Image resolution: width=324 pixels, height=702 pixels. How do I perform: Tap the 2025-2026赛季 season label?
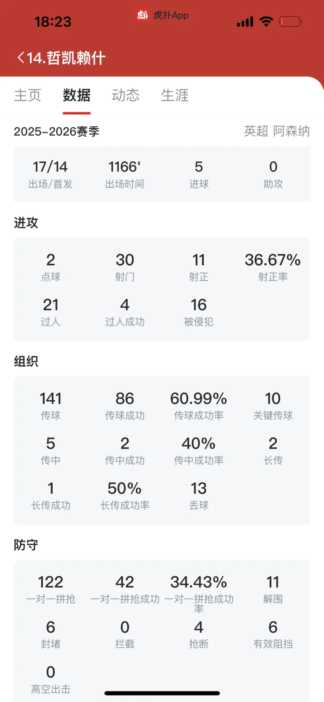click(57, 131)
